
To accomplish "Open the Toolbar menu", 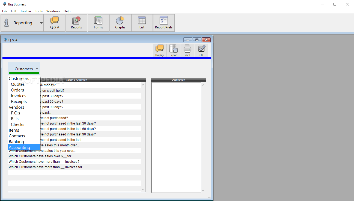I will click(26, 11).
